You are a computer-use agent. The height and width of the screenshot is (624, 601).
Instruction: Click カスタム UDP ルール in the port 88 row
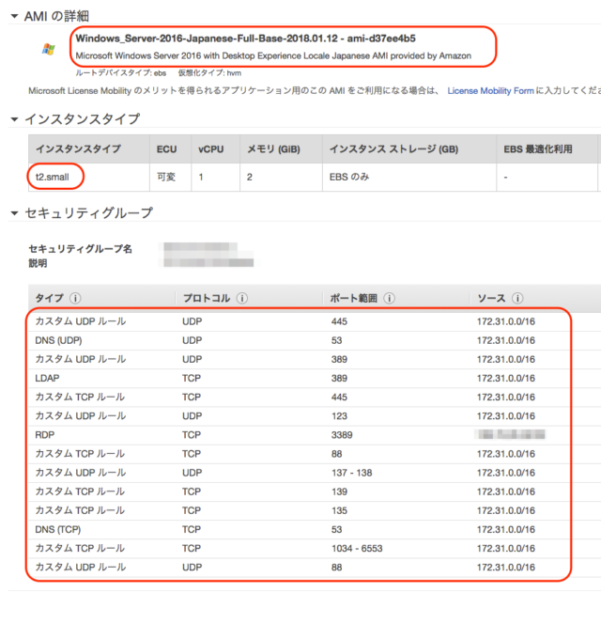(x=81, y=567)
